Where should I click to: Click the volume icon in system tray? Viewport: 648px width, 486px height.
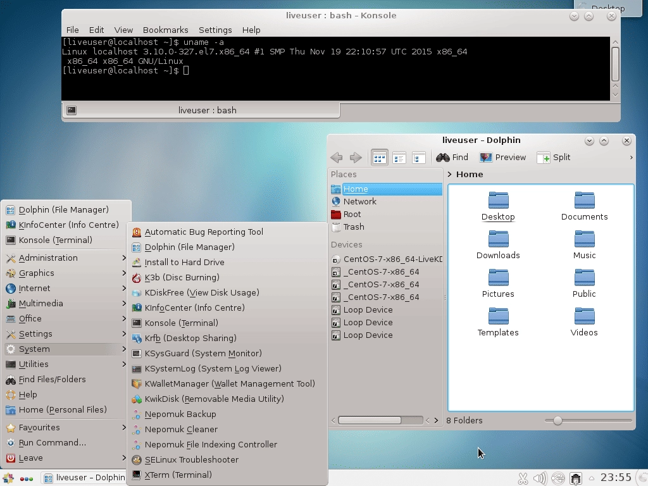click(x=540, y=478)
